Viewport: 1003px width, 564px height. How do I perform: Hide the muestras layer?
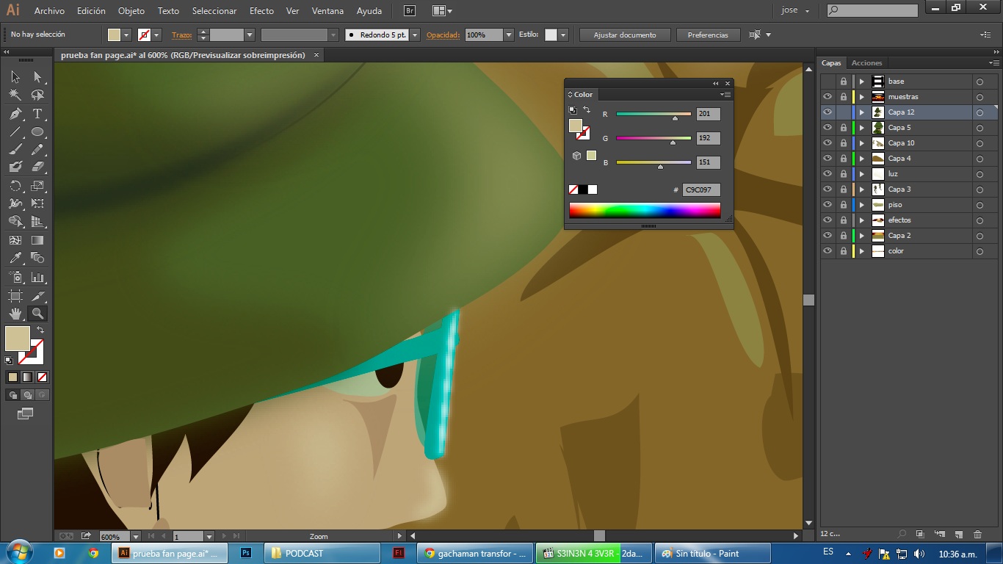pos(828,97)
